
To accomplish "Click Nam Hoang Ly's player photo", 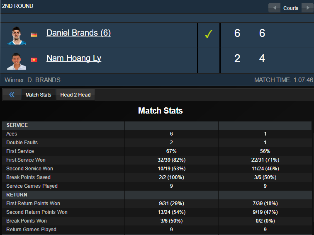I will tap(17, 61).
